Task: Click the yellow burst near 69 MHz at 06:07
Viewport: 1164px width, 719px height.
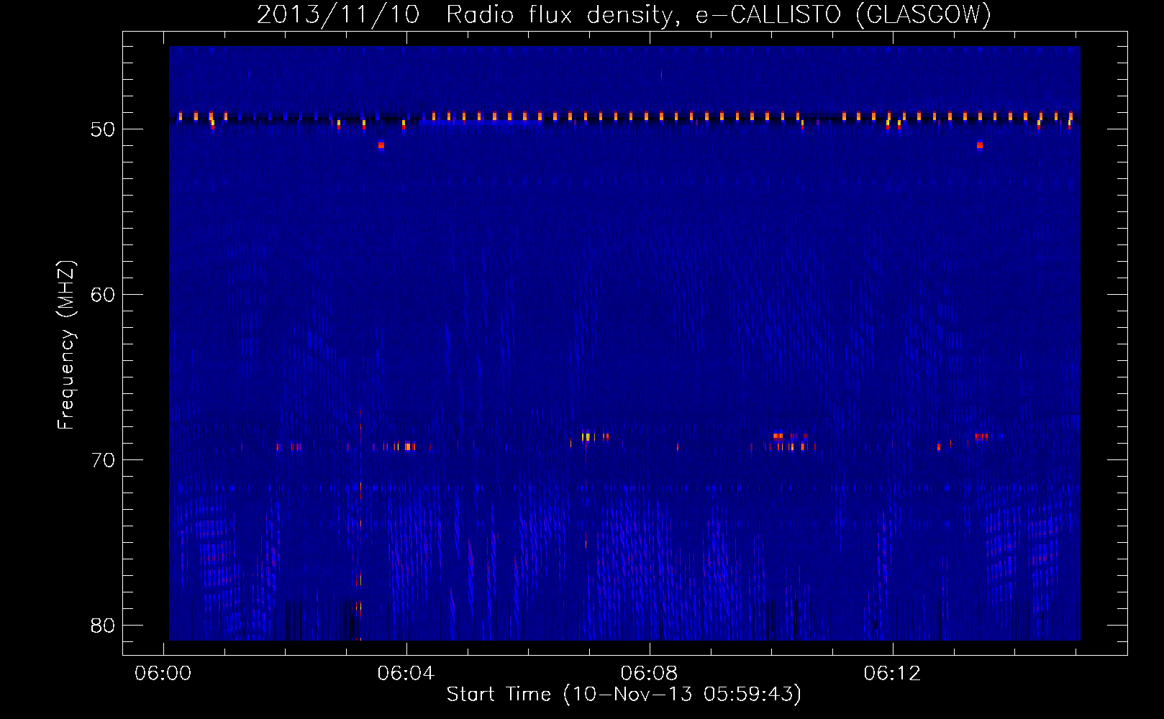Action: [x=586, y=436]
